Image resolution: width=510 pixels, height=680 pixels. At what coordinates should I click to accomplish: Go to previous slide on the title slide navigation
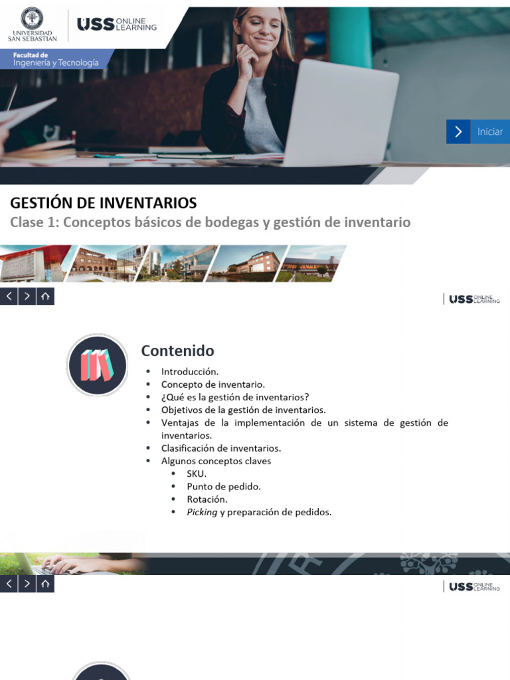click(x=9, y=296)
